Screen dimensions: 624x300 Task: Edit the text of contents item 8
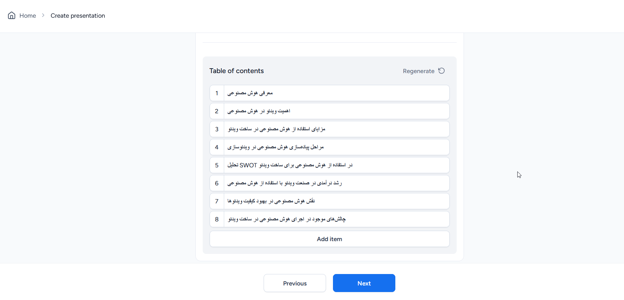coord(336,219)
